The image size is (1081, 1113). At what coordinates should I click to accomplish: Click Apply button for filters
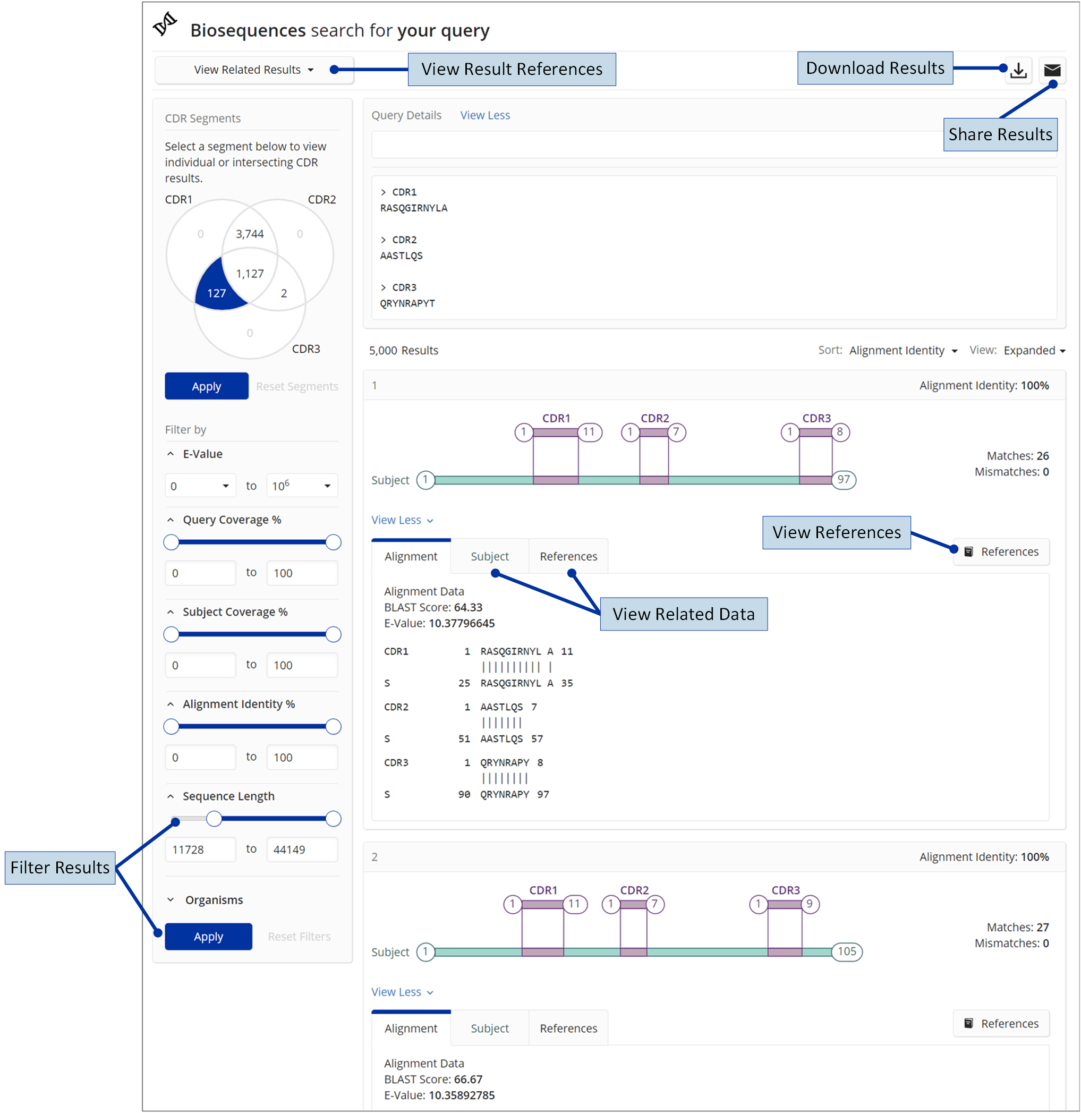pos(208,937)
